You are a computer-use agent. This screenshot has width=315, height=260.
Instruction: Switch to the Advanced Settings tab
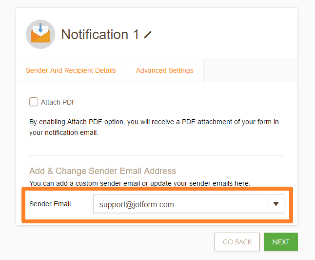tap(164, 70)
